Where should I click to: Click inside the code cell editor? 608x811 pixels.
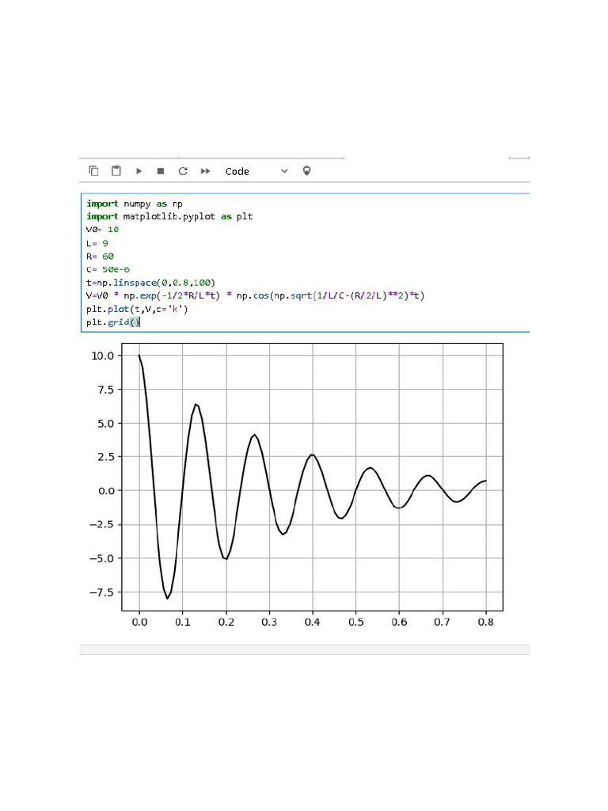(306, 263)
